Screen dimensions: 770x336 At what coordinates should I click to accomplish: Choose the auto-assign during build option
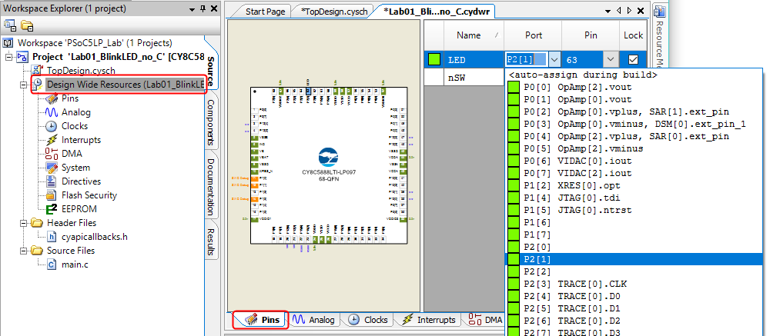[582, 75]
